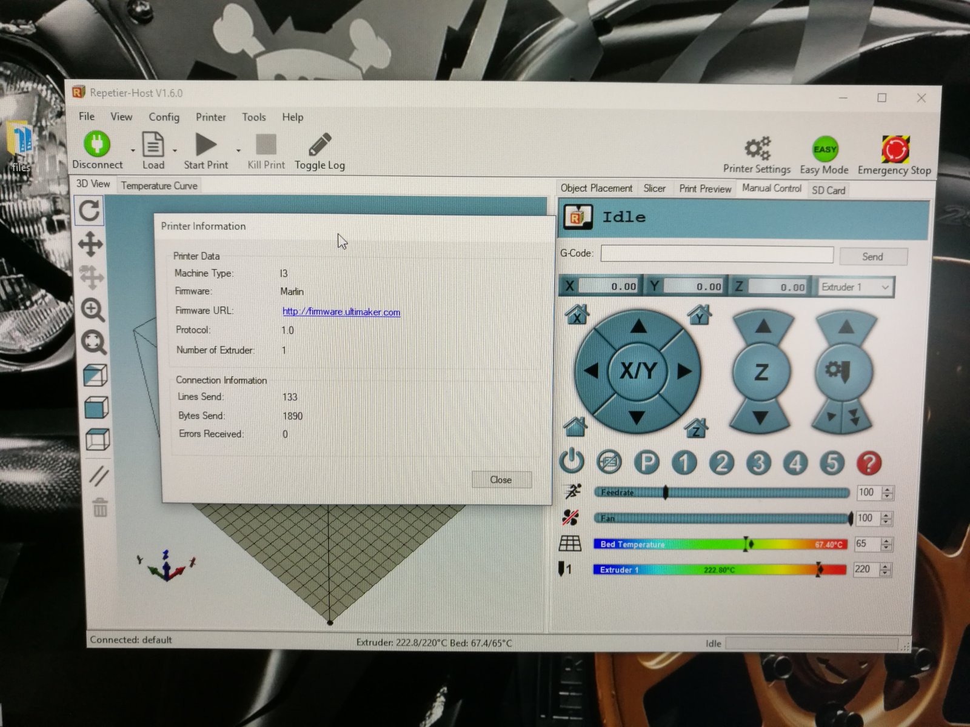Switch to top view wireframe cube icon
The image size is (970, 727).
pos(98,440)
